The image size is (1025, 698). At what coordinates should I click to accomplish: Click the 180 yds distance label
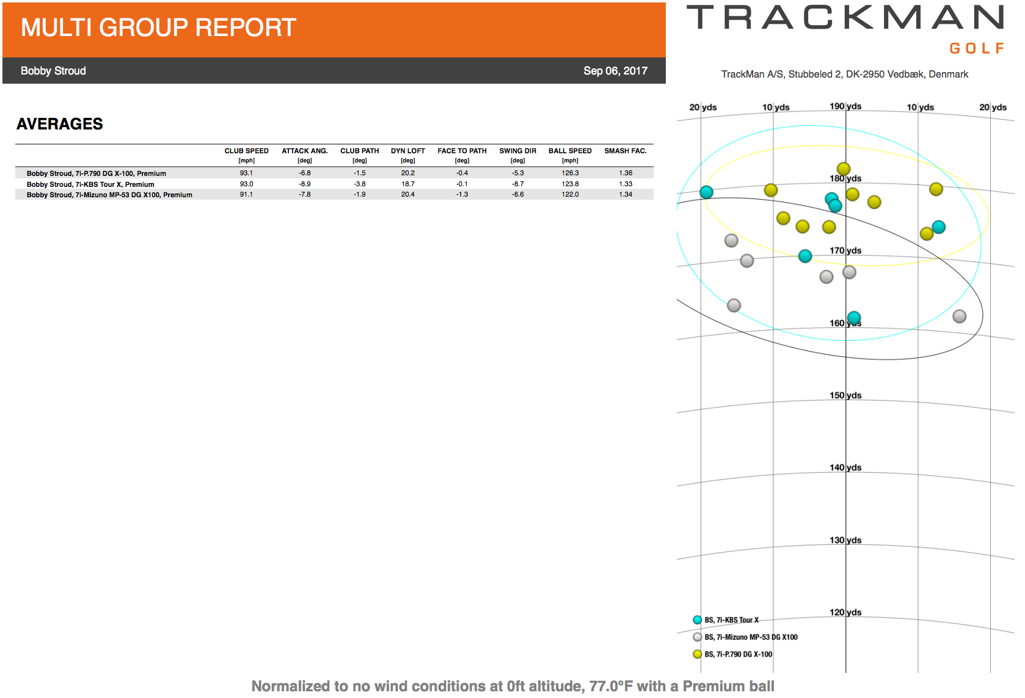click(x=845, y=179)
